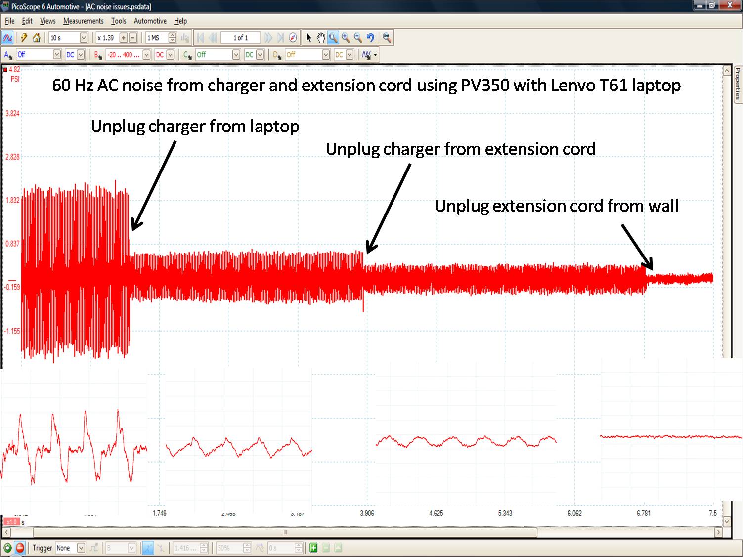The width and height of the screenshot is (743, 557).
Task: Click the red Stop capture button
Action: (x=20, y=548)
